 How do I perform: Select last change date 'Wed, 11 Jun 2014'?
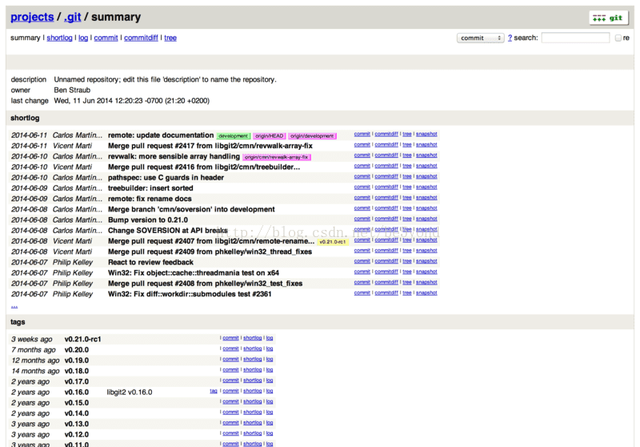(83, 100)
